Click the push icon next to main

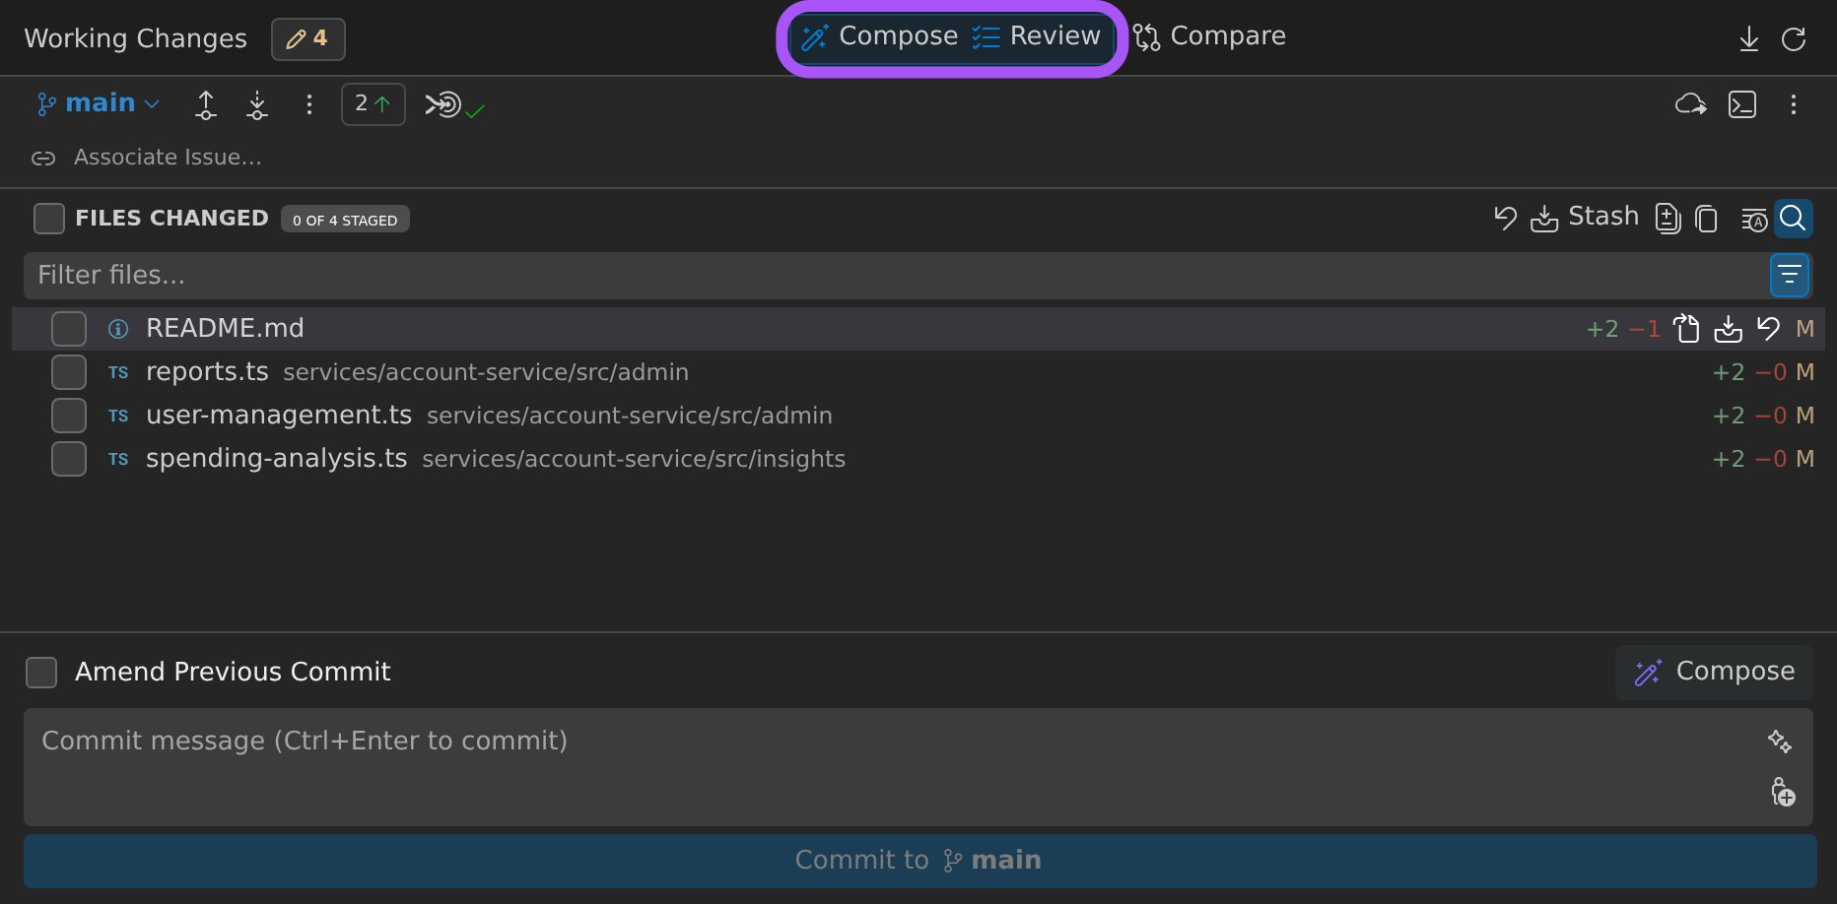206,104
